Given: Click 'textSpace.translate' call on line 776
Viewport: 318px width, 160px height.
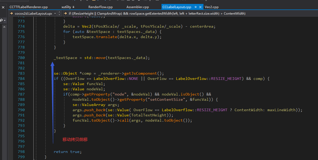Looking at the screenshot, I should click(95, 37).
